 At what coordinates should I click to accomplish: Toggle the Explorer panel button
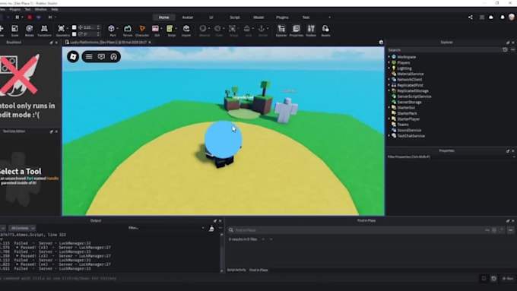pos(281,30)
